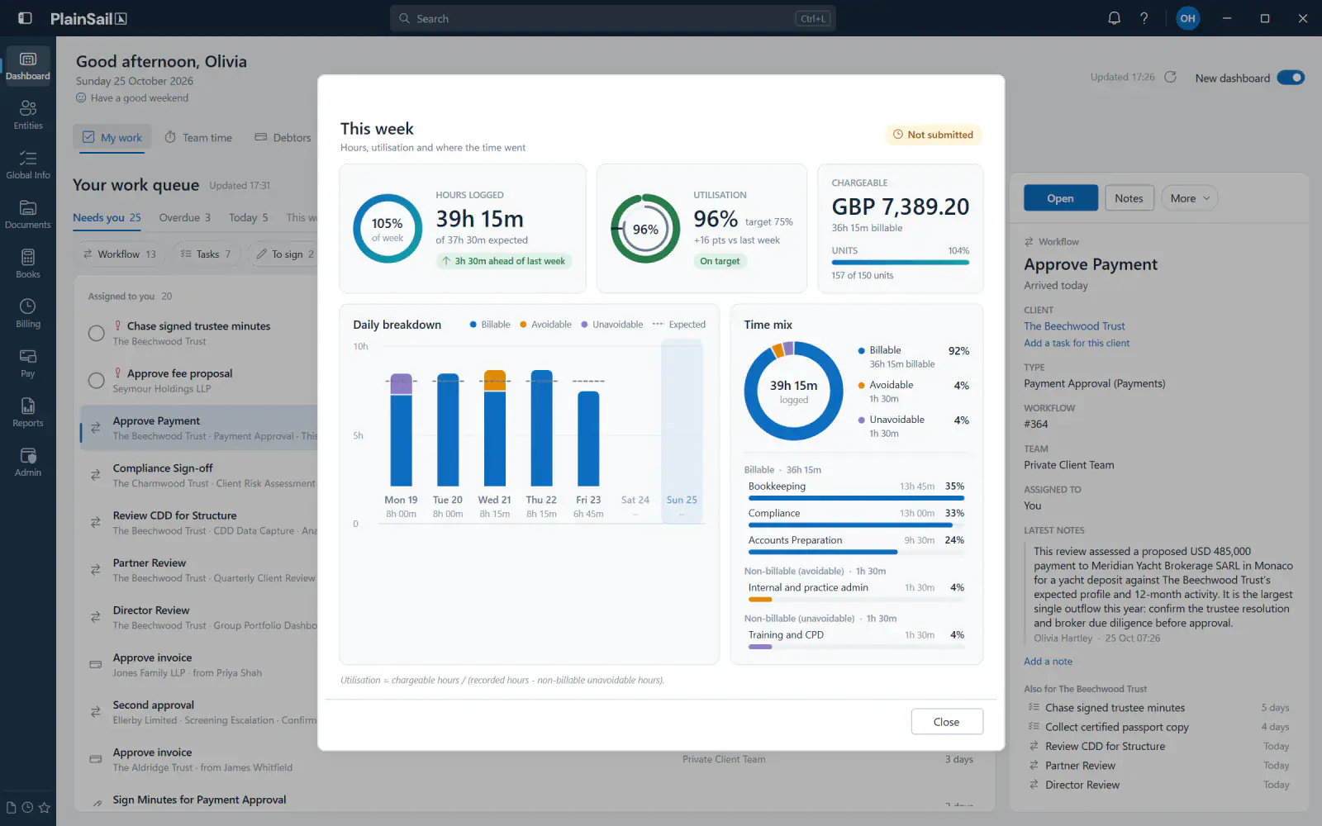
Task: Click the 96% utilisation ring gauge
Action: 645,229
